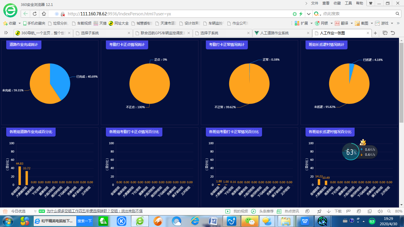Click the download arrow icon in status bar
Image resolution: width=404 pixels, height=227 pixels.
(329, 211)
